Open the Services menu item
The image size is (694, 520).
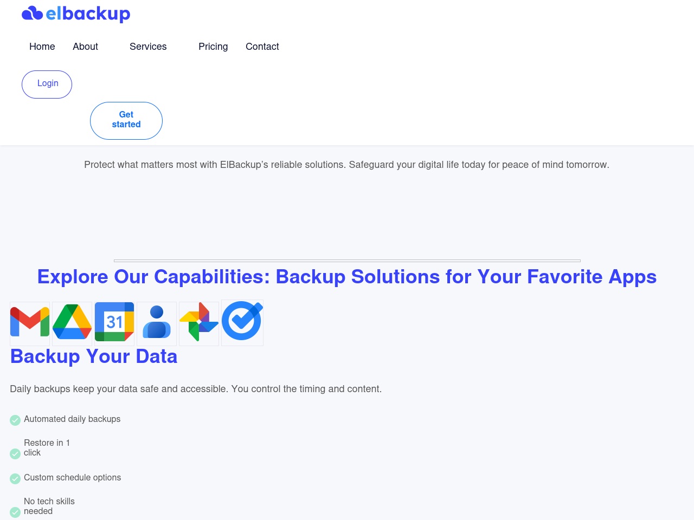pos(148,47)
